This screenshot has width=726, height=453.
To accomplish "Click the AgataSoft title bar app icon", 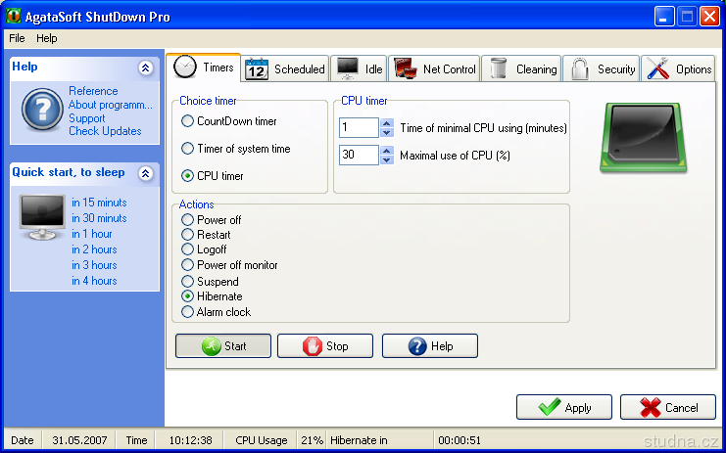I will pos(14,17).
